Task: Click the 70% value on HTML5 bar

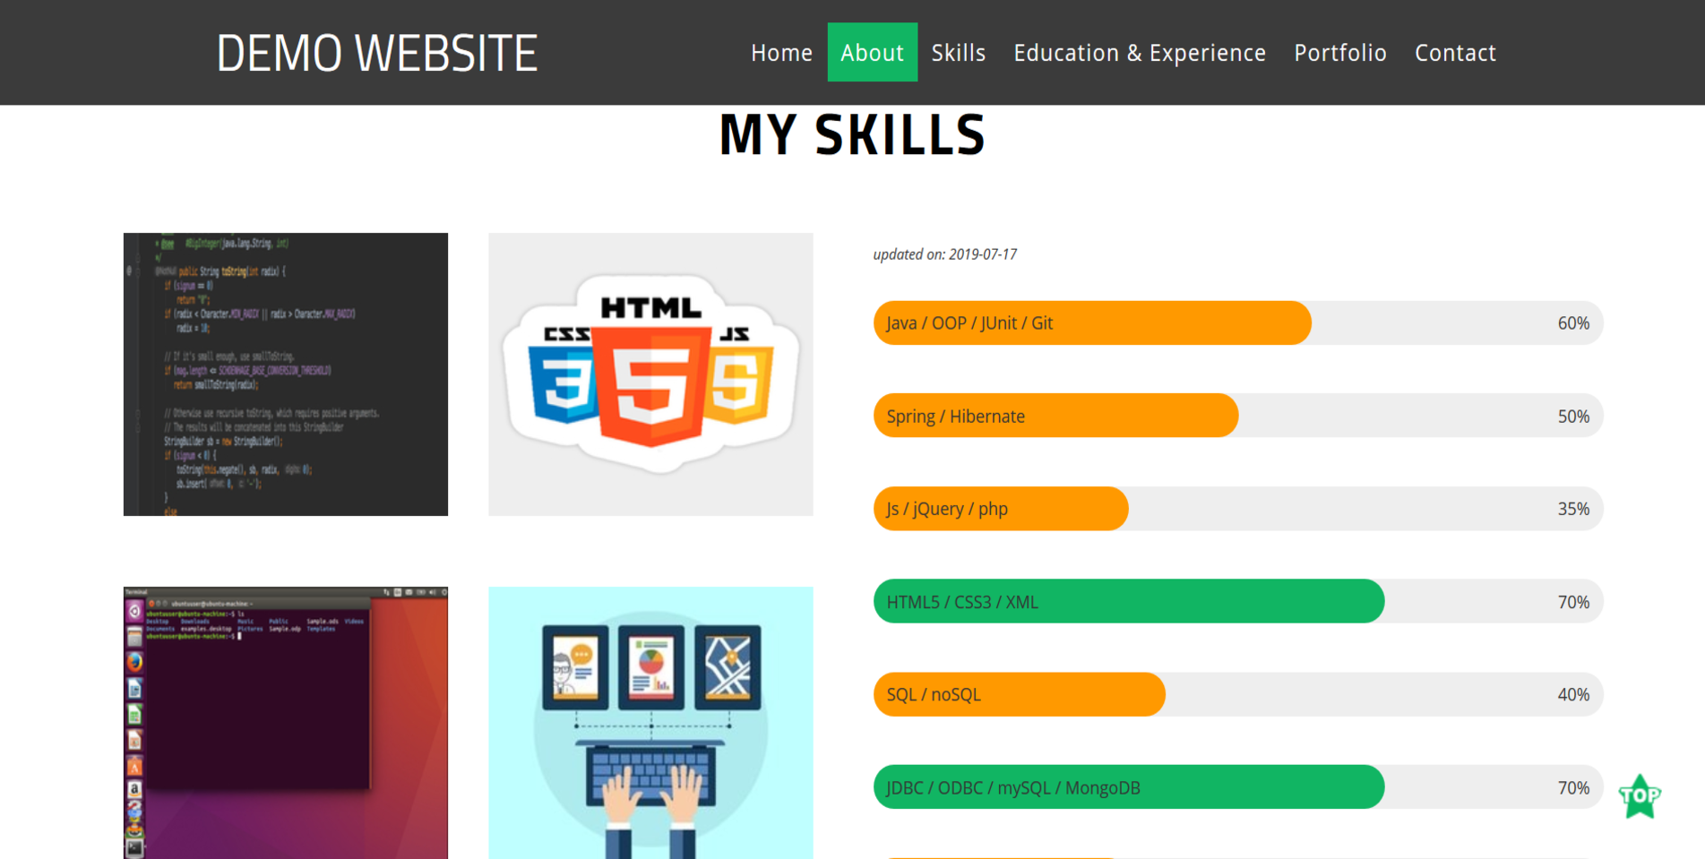Action: [1573, 602]
